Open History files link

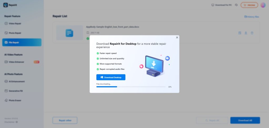pos(252,17)
